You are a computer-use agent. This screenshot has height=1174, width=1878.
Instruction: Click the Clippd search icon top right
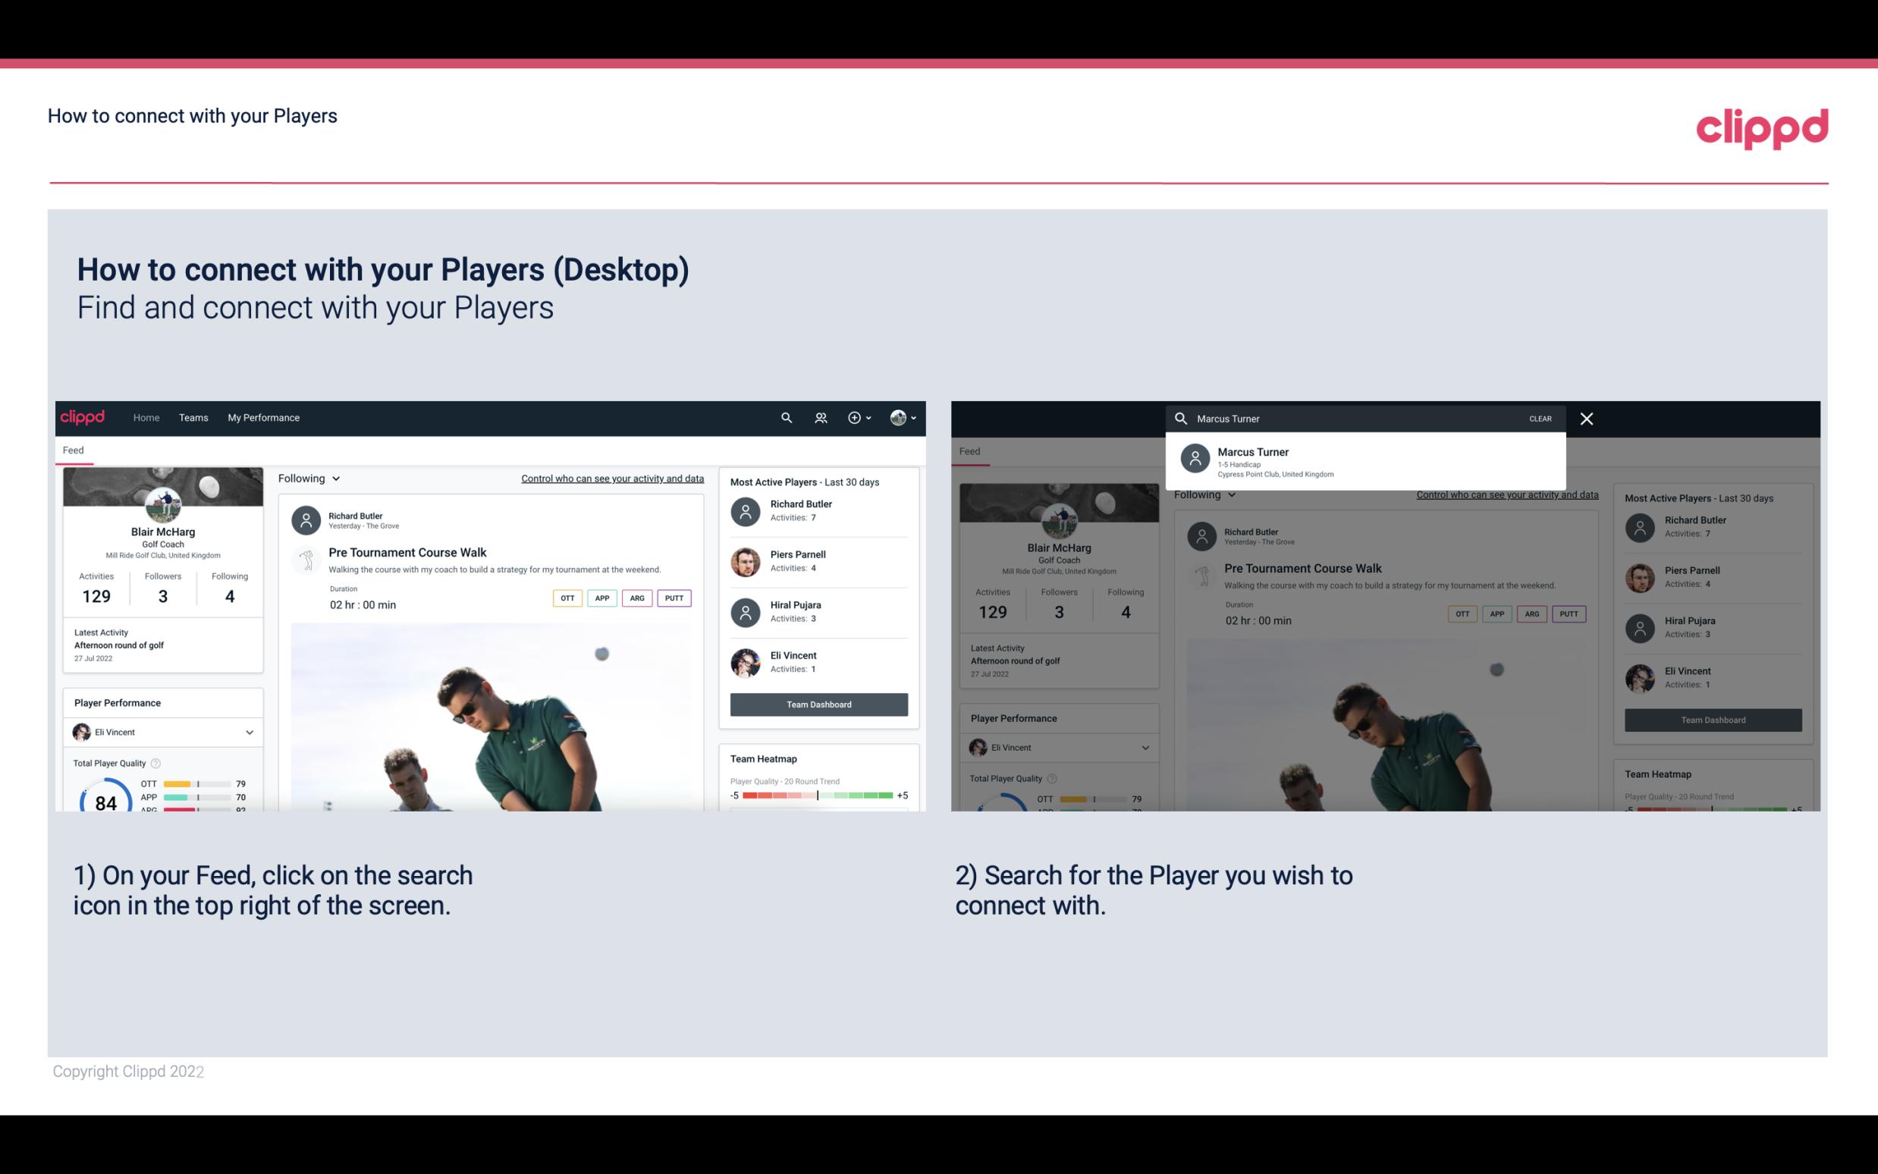784,418
